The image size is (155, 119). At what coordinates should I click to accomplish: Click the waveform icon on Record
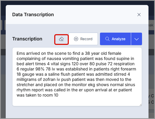pyautogui.click(x=76, y=39)
